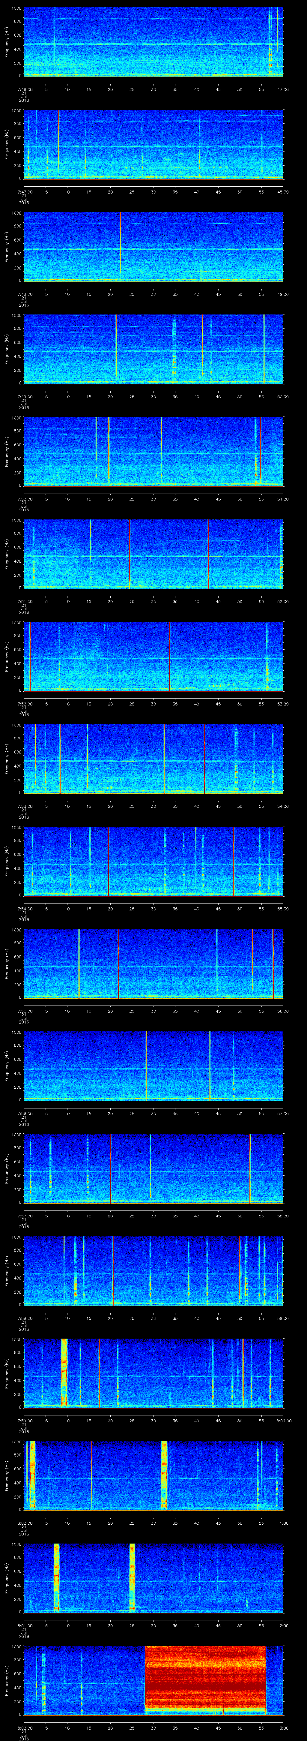The height and width of the screenshot is (1741, 307).
Task: Click the red vertical line near 22 seconds in the 7:48:00 panel
Action: (x=120, y=243)
